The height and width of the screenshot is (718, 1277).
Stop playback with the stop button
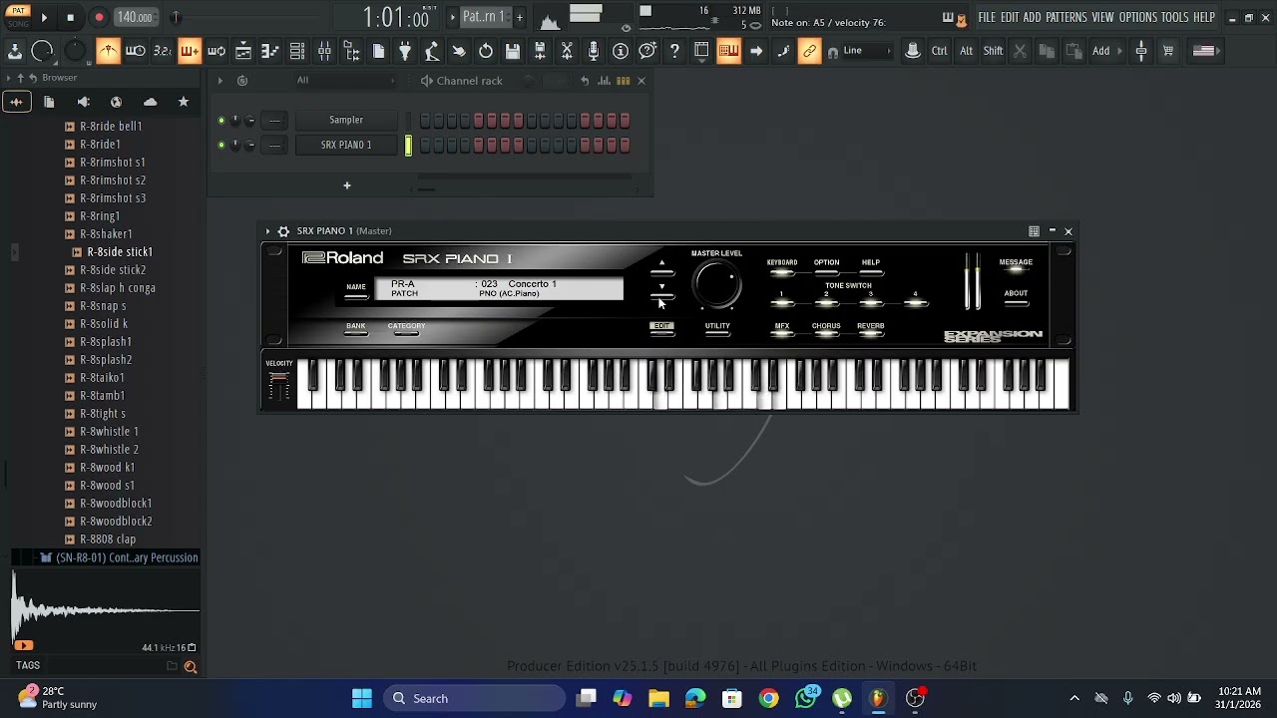point(70,17)
